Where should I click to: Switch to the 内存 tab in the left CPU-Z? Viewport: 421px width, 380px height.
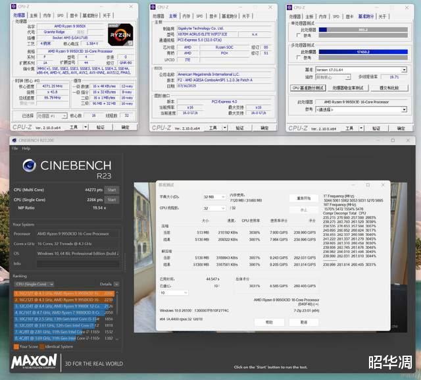[47, 15]
